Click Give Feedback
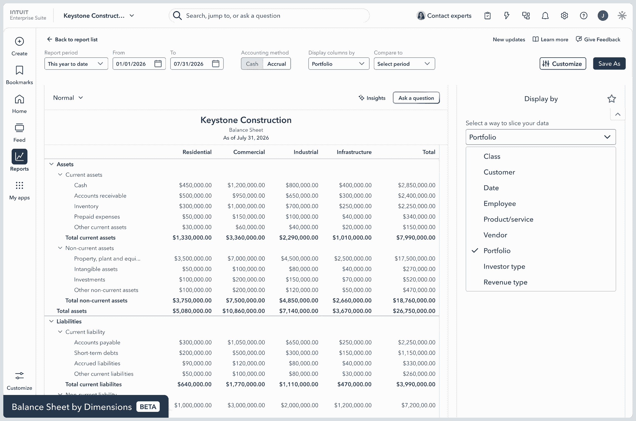Screen dimensions: 636x421 (x=598, y=39)
